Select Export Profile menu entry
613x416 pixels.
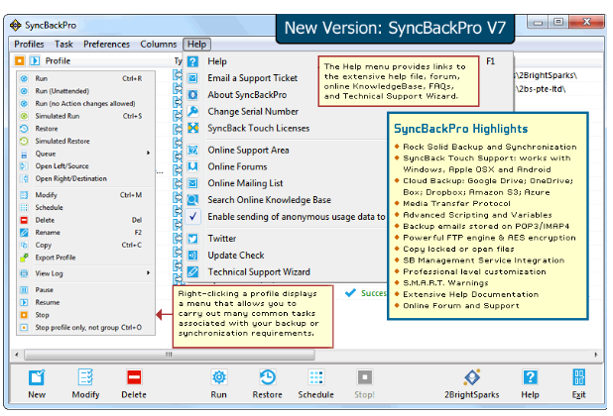point(85,258)
